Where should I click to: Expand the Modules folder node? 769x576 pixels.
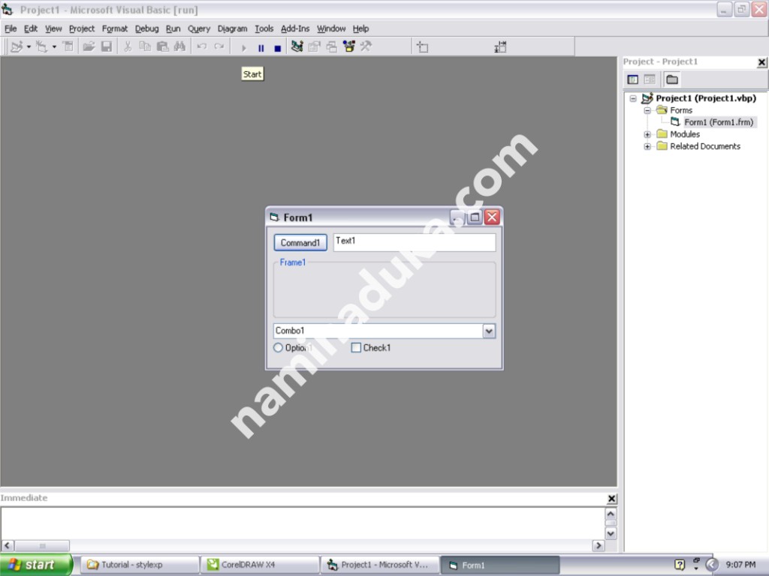[647, 134]
